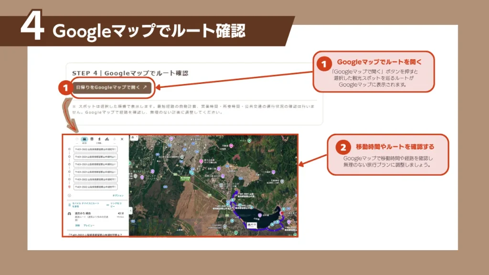Click the green road sign label on map
This screenshot has width=489, height=275.
(186, 179)
